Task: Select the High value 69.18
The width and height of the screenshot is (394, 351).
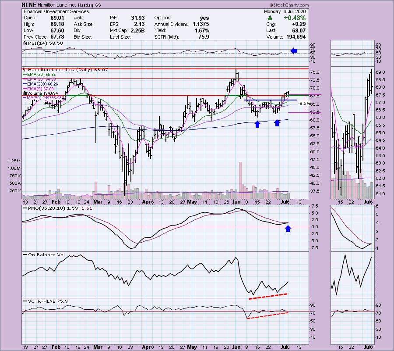Action: coord(57,24)
